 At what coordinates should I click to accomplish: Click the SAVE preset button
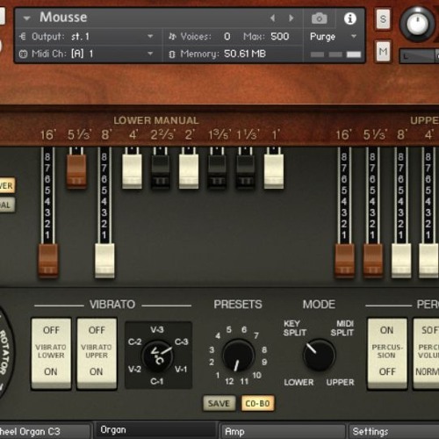coord(219,403)
